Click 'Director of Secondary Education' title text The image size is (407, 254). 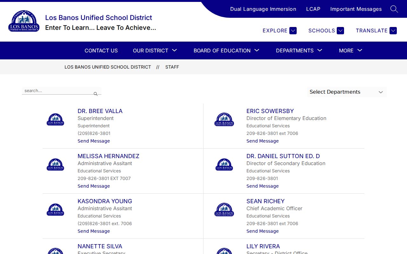(286, 164)
